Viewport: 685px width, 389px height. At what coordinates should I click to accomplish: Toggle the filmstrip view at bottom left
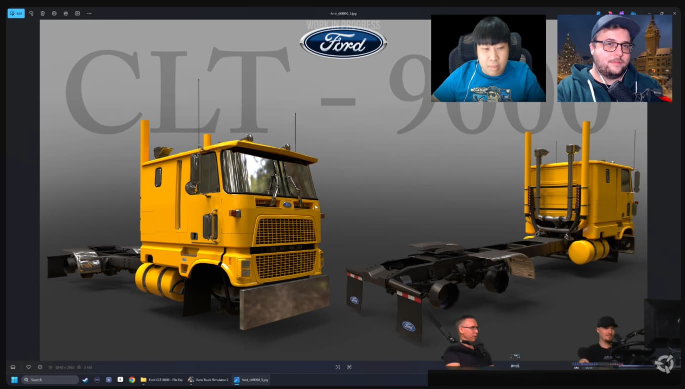pyautogui.click(x=13, y=367)
